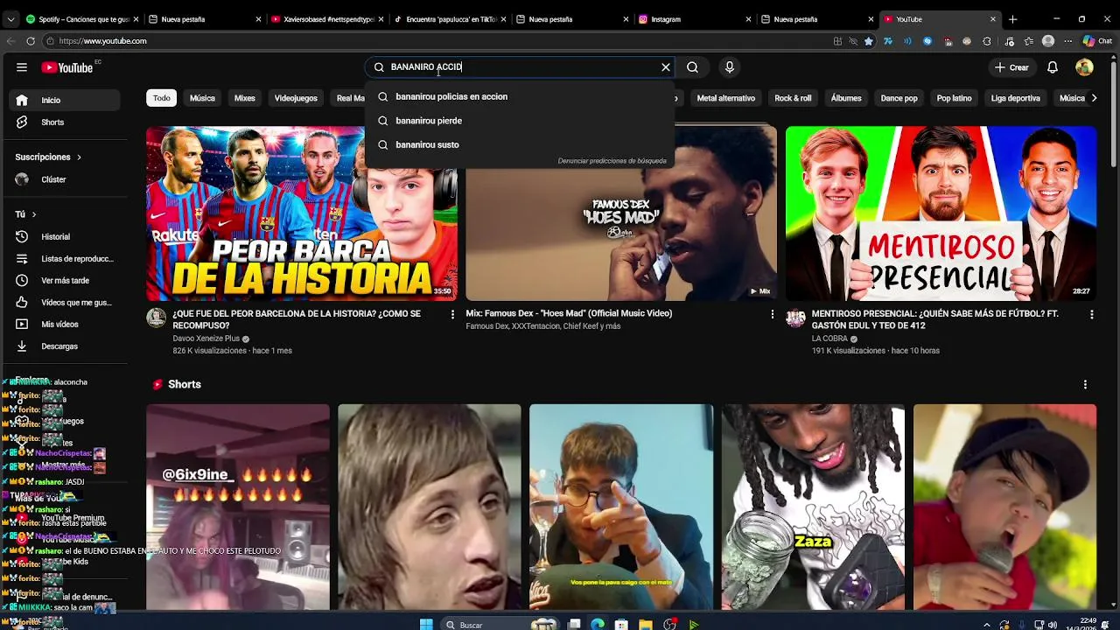Select the Rock & roll chip

click(793, 98)
